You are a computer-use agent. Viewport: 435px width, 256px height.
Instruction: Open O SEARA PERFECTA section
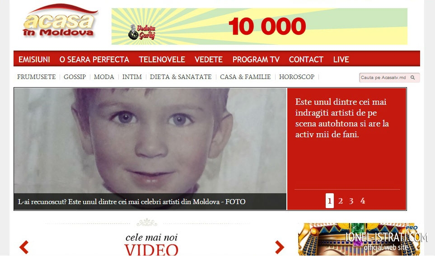pos(94,59)
